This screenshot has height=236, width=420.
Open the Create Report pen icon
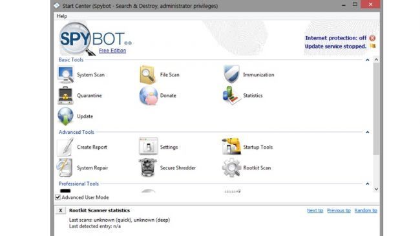tap(65, 147)
